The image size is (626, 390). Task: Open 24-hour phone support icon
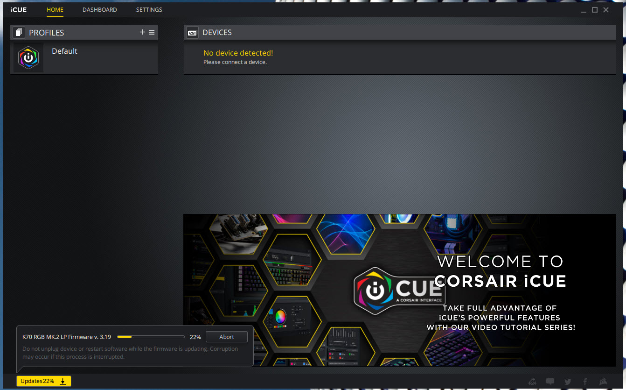[x=533, y=382]
